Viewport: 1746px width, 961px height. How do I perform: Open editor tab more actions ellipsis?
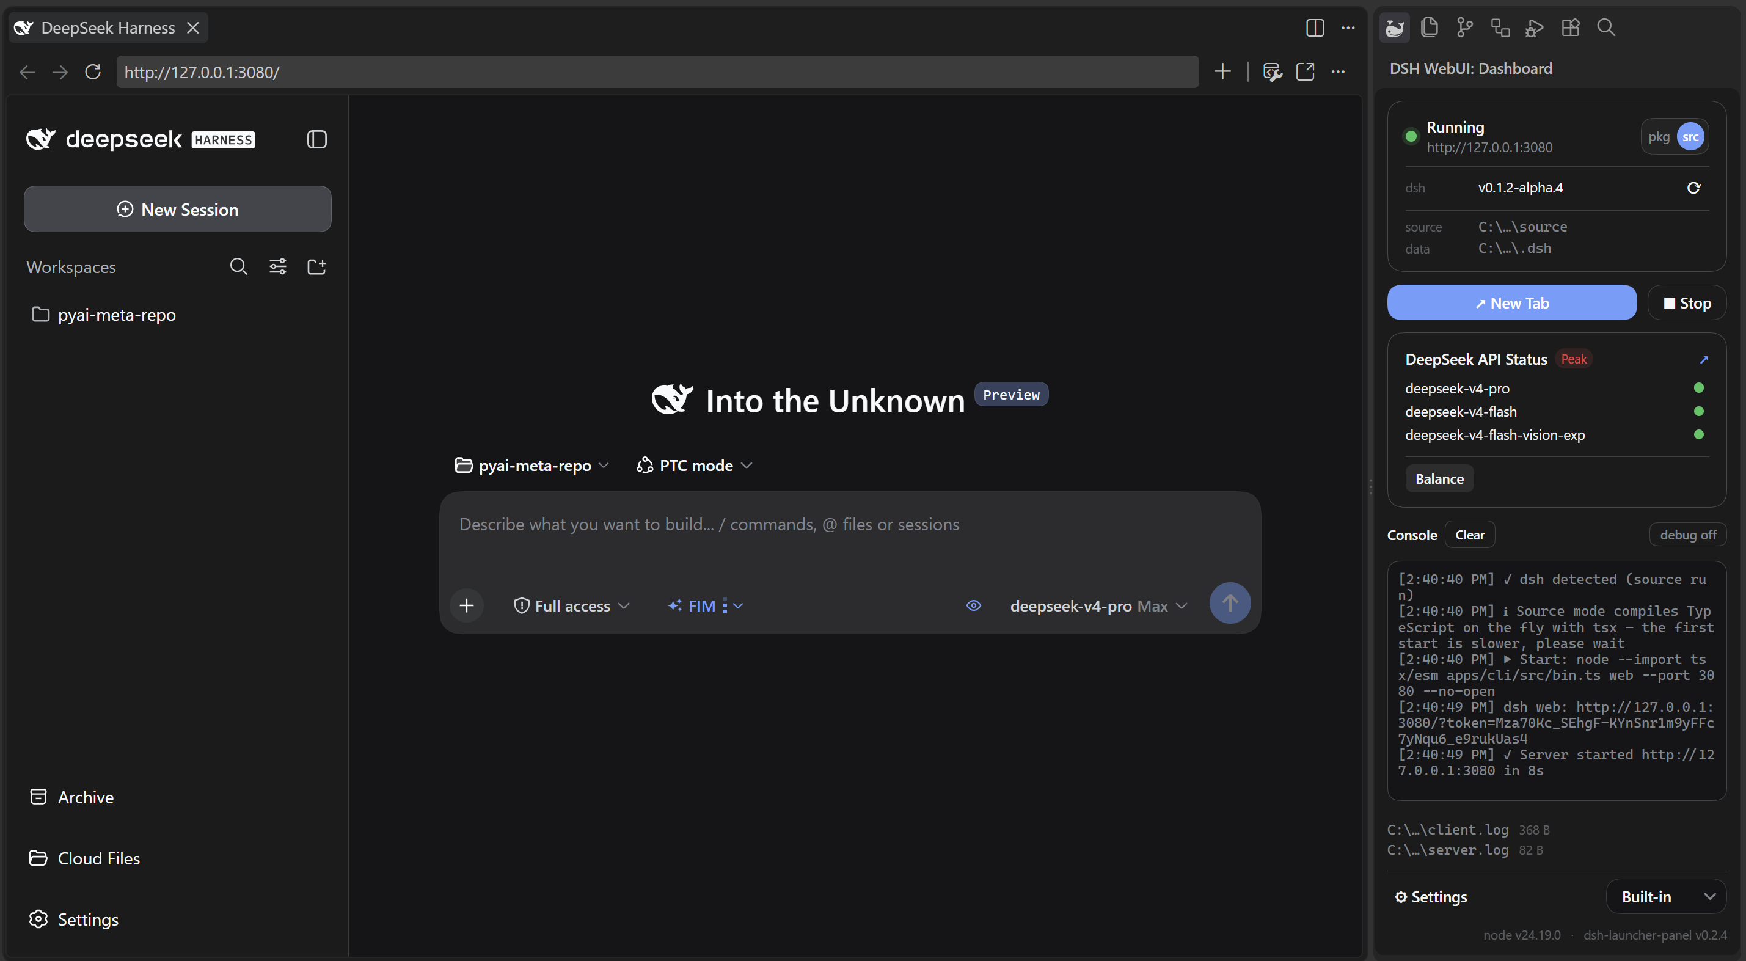point(1348,27)
